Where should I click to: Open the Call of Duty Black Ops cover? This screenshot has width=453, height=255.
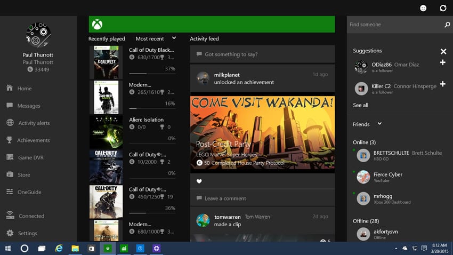pyautogui.click(x=106, y=62)
